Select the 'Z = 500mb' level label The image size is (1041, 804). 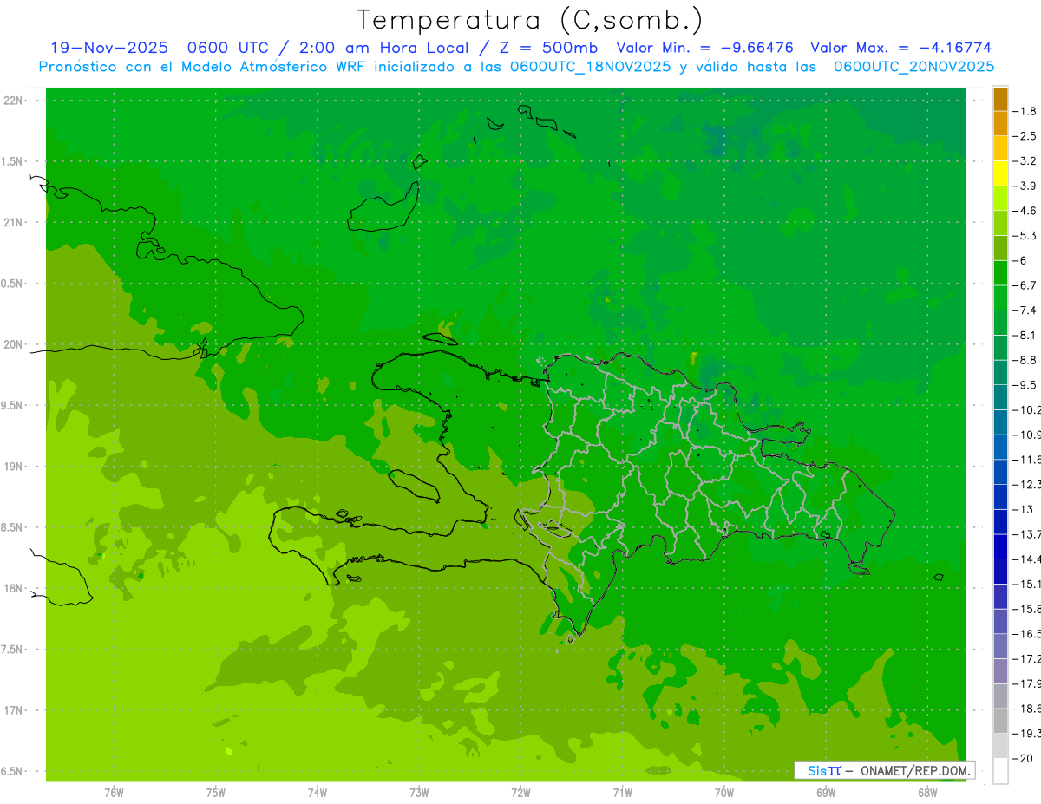click(x=550, y=48)
